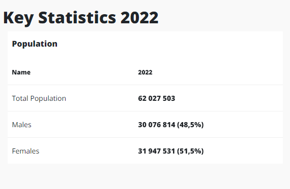Click 2022 in the main heading
This screenshot has width=290, height=189.
point(139,18)
